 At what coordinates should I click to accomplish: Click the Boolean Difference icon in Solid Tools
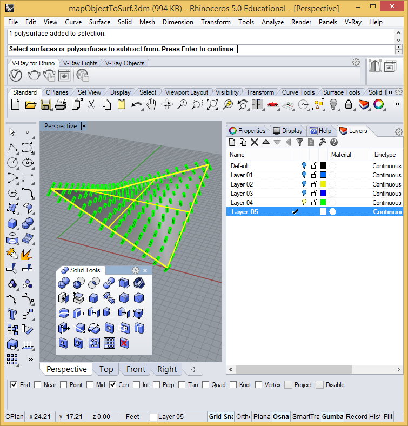(x=79, y=283)
